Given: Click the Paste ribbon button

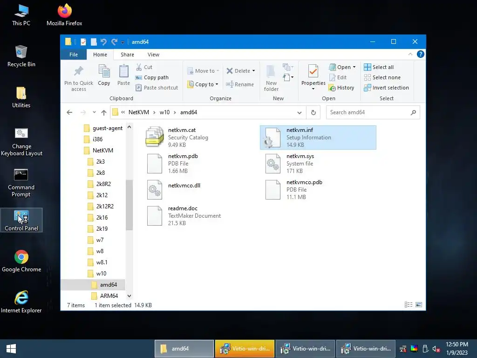Looking at the screenshot, I should [123, 75].
